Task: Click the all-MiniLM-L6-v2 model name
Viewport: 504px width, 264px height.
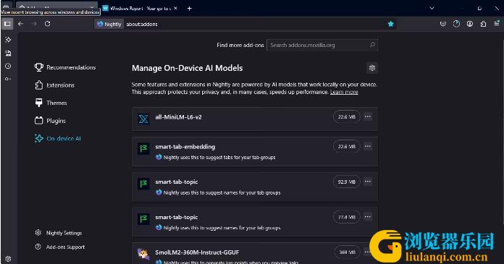Action: [178, 117]
